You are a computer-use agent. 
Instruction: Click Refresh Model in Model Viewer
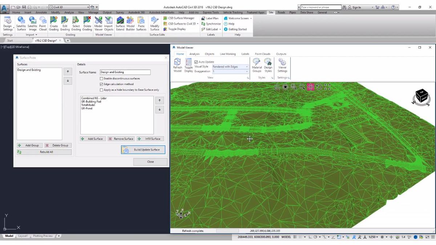(177, 65)
